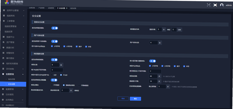
Task: Click the 配置管理 sidebar icon
Action: [3, 89]
